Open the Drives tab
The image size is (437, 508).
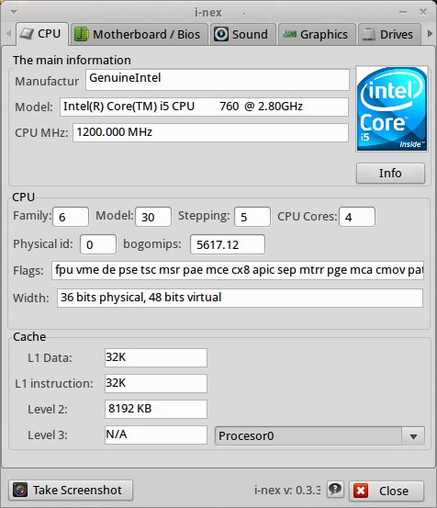click(x=389, y=34)
